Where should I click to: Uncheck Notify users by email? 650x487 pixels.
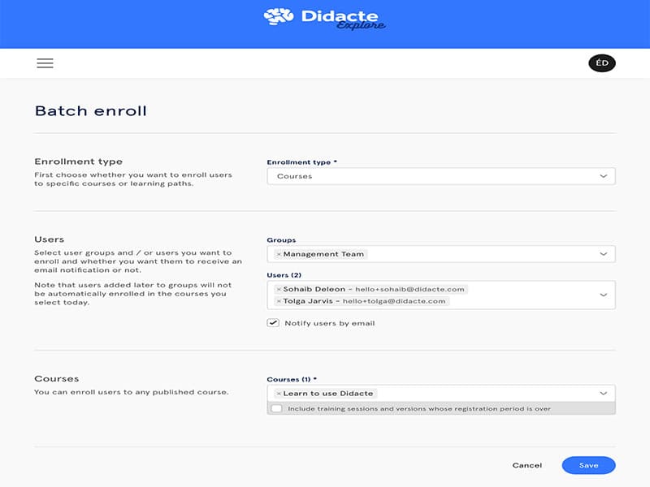[x=273, y=323]
